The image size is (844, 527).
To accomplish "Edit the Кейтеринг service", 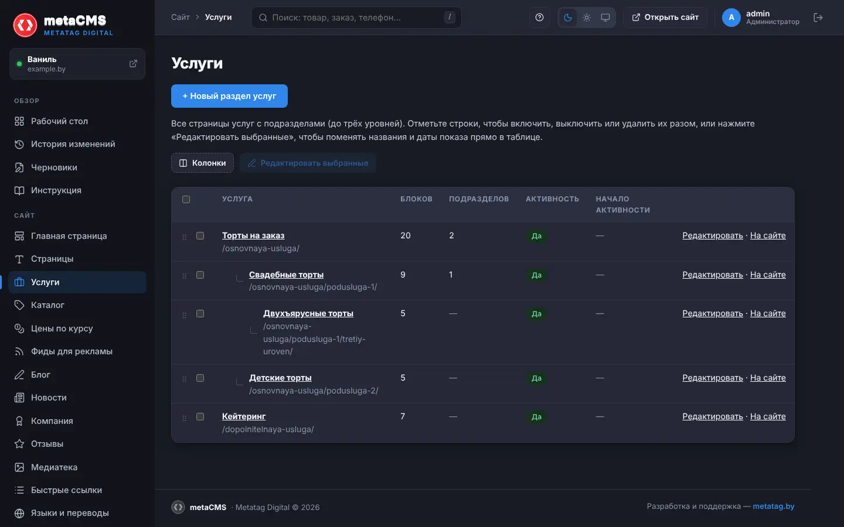I will pos(712,416).
